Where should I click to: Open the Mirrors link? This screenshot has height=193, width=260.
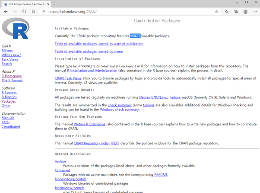(7, 51)
